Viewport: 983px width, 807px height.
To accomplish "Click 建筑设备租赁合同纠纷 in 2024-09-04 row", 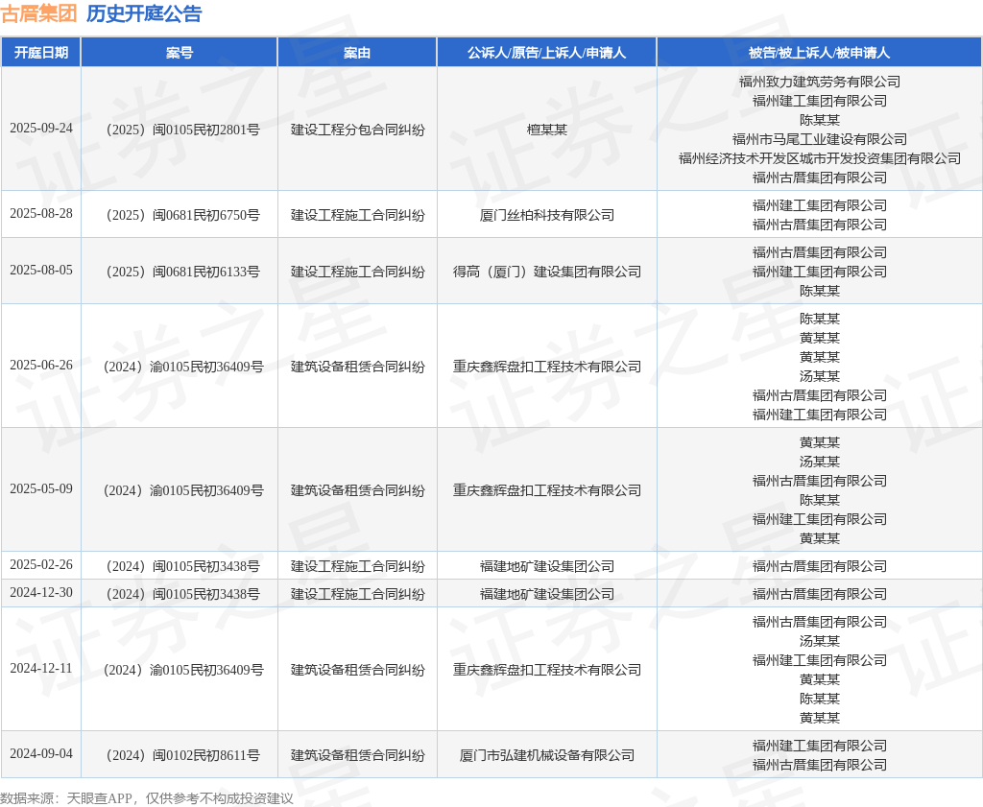I will pyautogui.click(x=357, y=755).
